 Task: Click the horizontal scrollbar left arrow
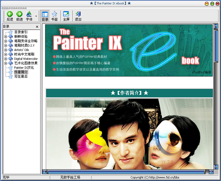tap(45, 172)
